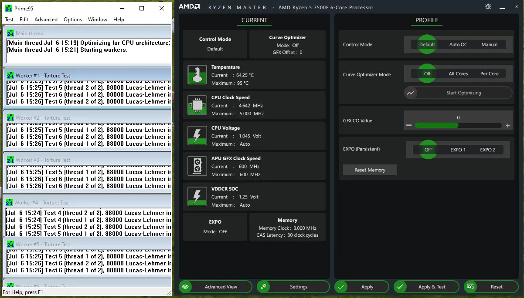
Task: Enable the EXPO 1 memory profile
Action: tap(458, 150)
